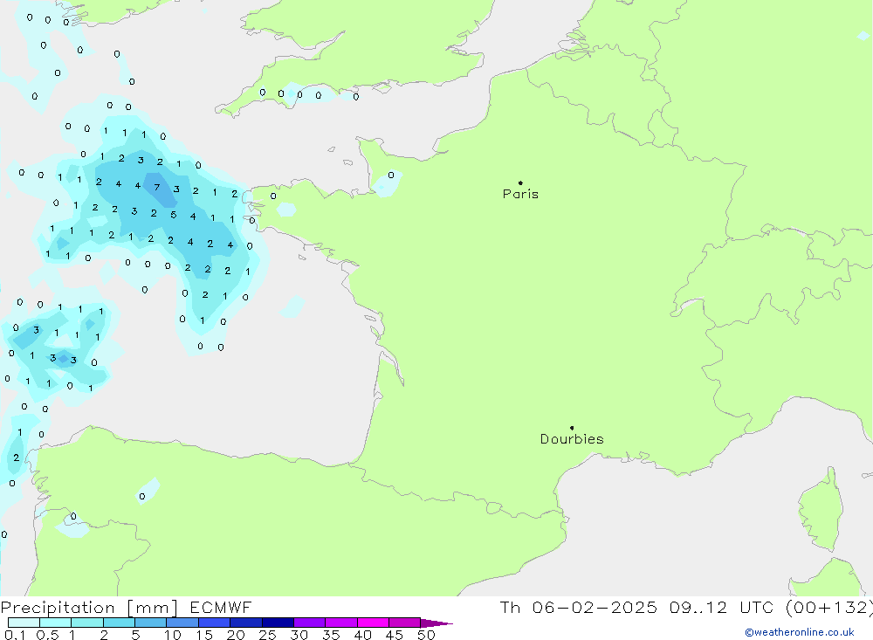Click the Dourbies city label
Image resolution: width=873 pixels, height=640 pixels.
[572, 439]
